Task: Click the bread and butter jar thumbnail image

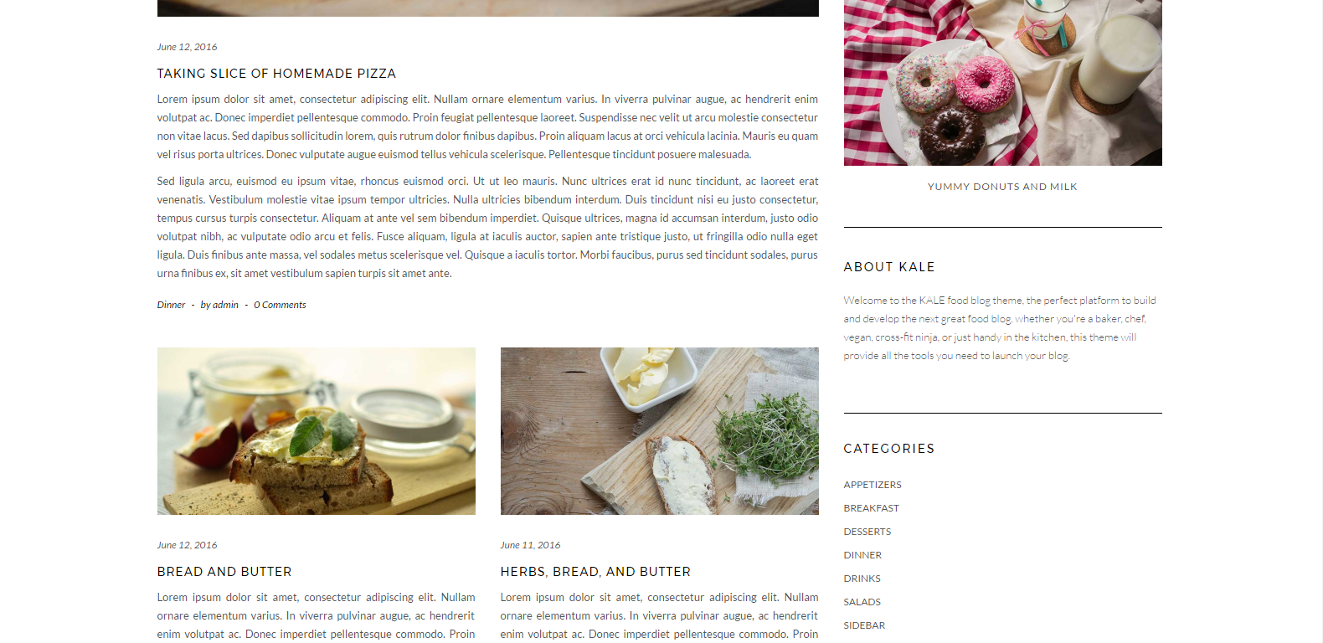Action: tap(316, 431)
